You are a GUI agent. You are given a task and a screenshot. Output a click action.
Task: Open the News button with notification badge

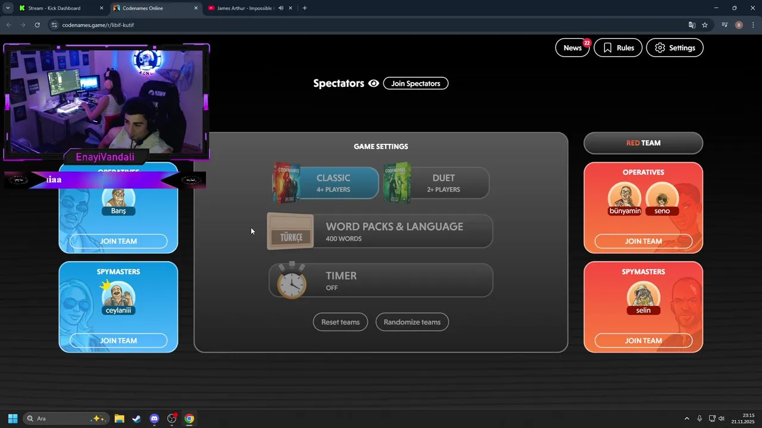click(572, 48)
